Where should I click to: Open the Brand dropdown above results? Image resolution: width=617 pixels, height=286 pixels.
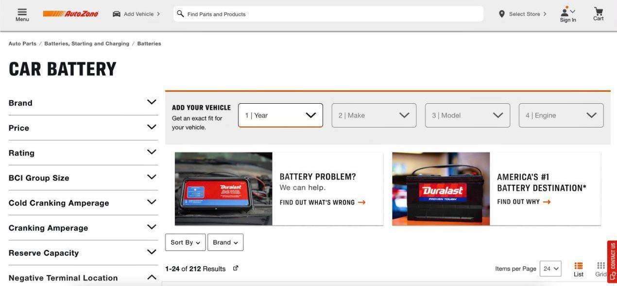(225, 242)
